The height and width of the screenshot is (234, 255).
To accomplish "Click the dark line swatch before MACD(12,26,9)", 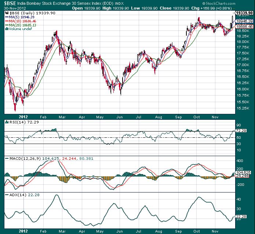I will click(x=7, y=158).
